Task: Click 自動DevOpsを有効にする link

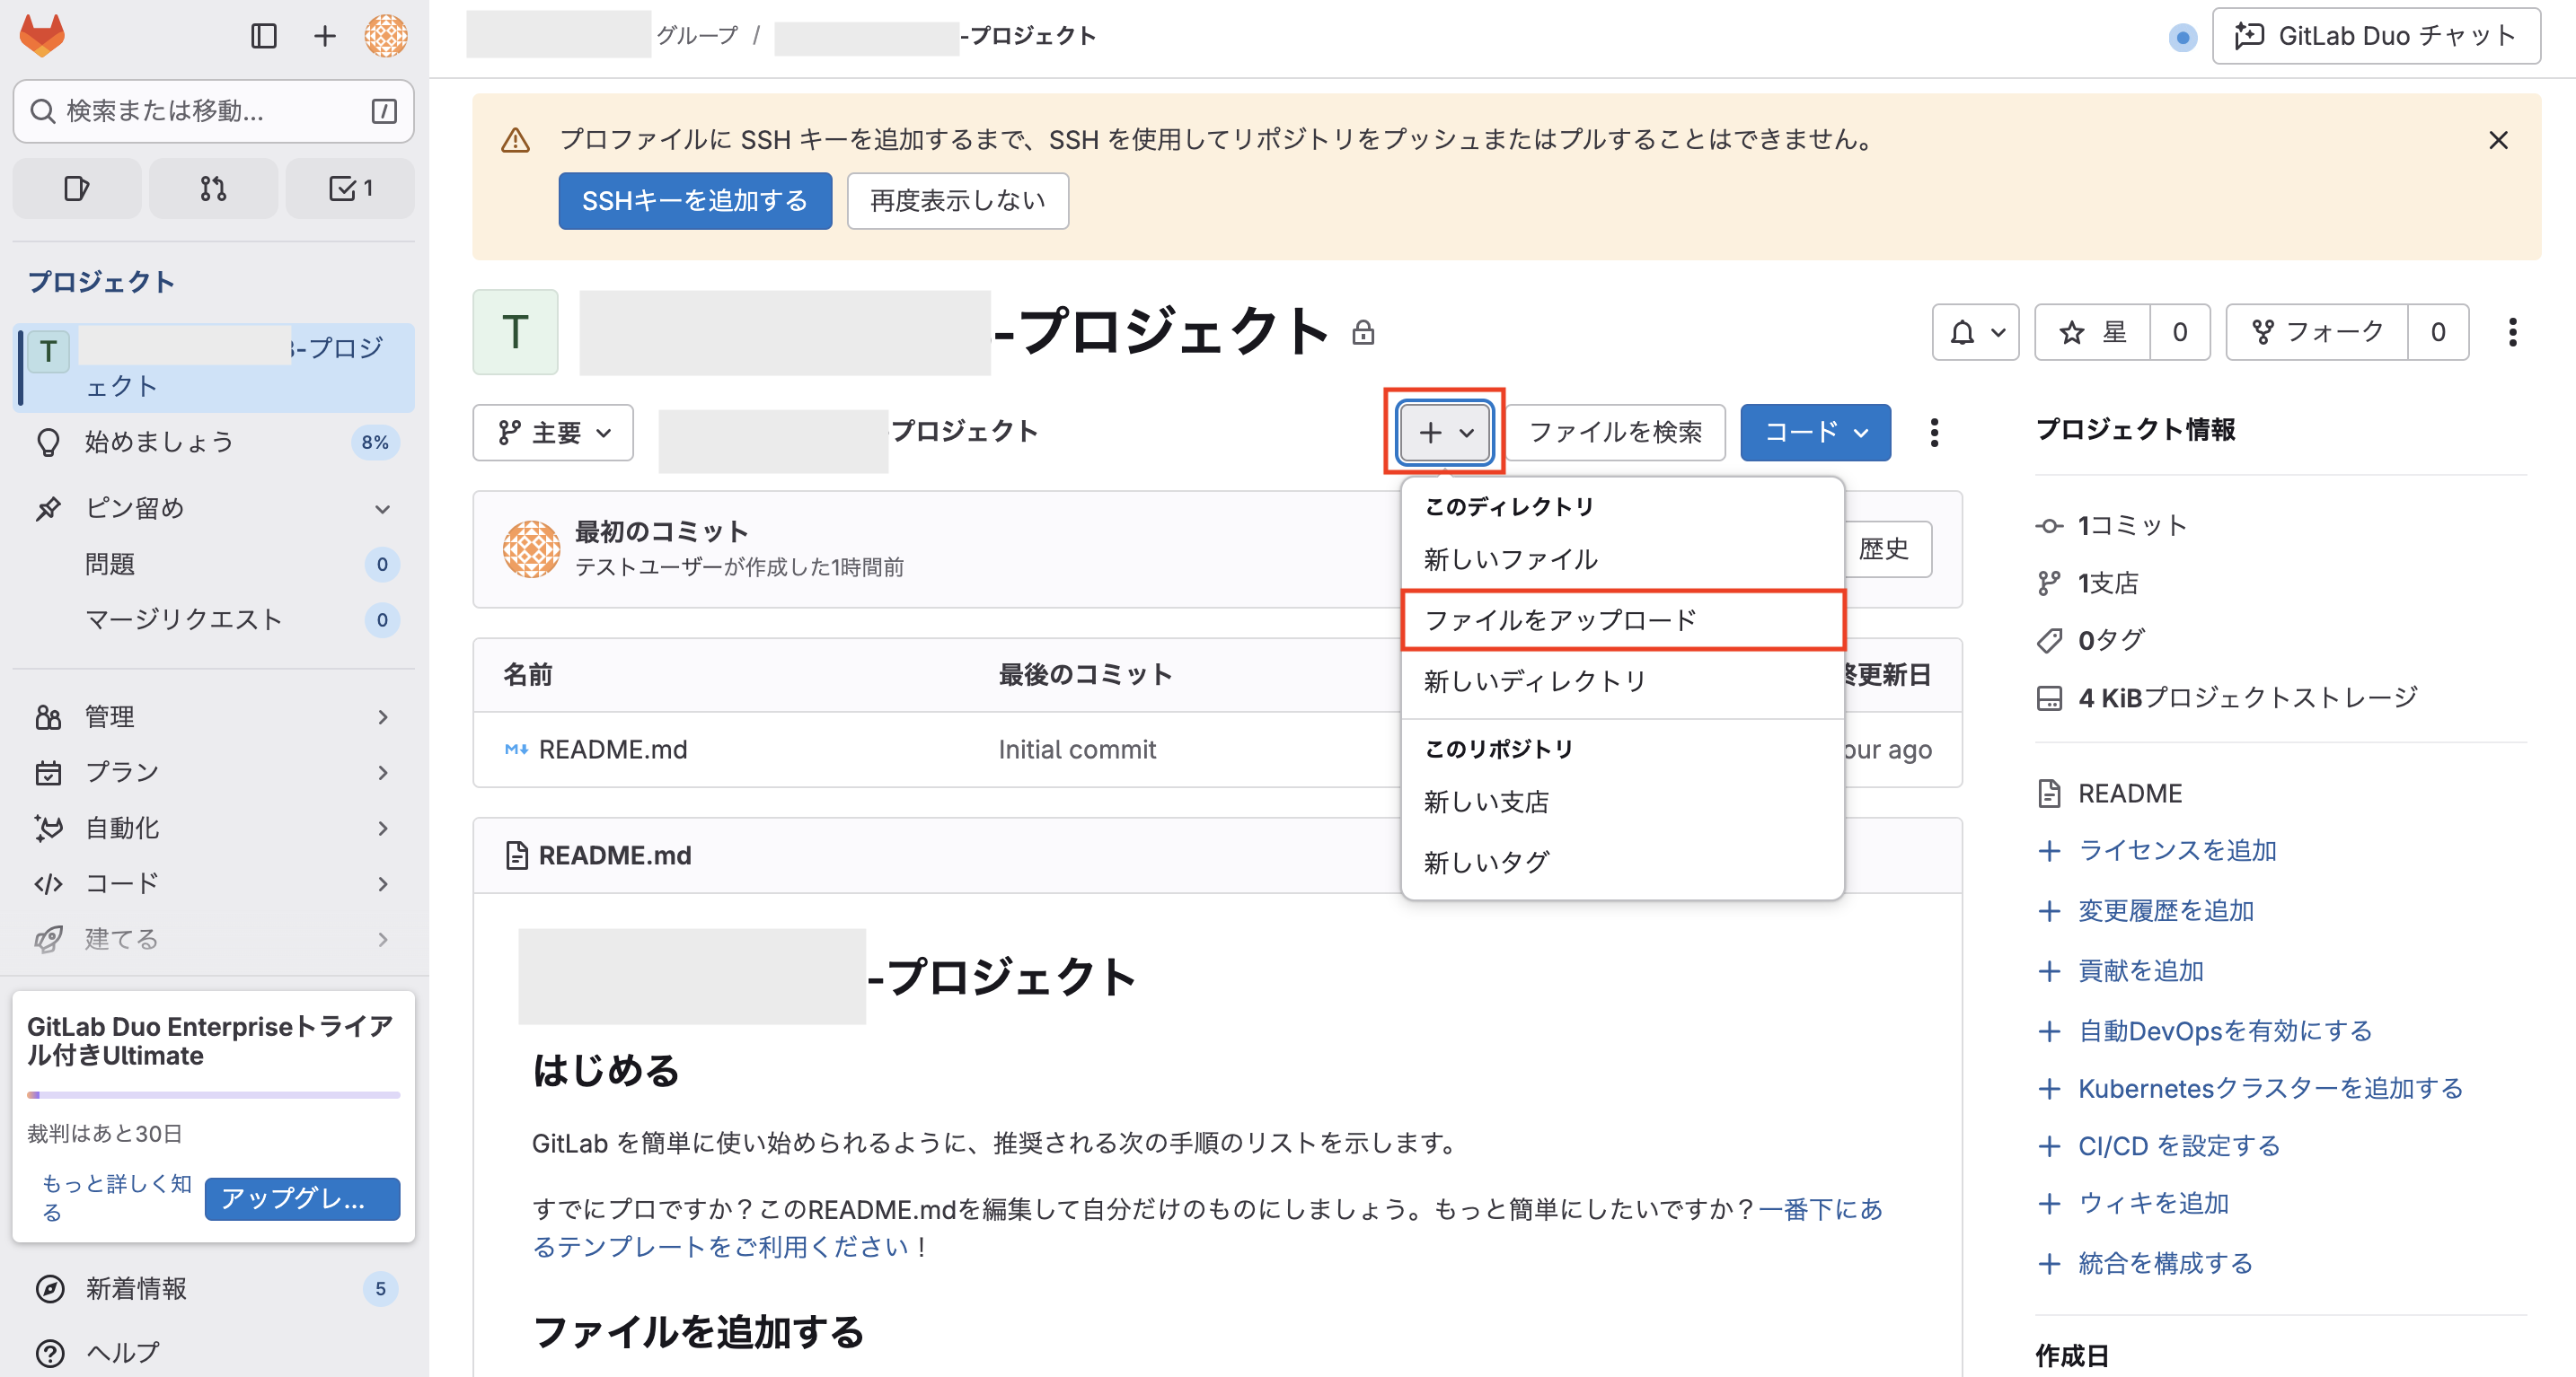Action: (x=2204, y=1031)
